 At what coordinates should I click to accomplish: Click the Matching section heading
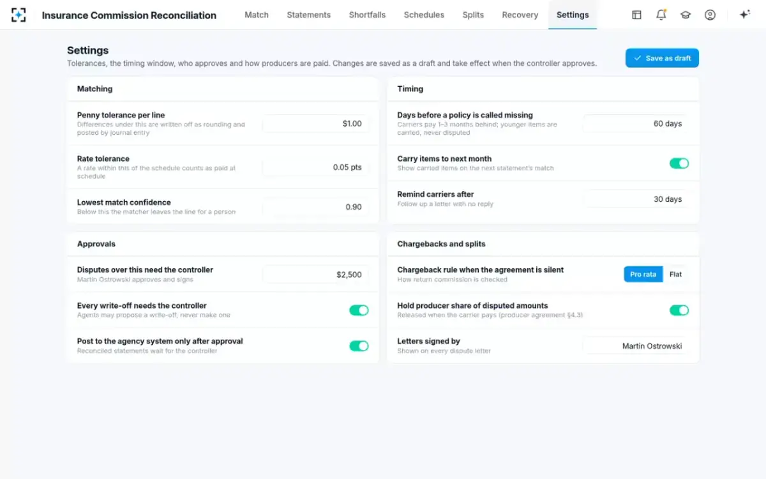click(94, 89)
